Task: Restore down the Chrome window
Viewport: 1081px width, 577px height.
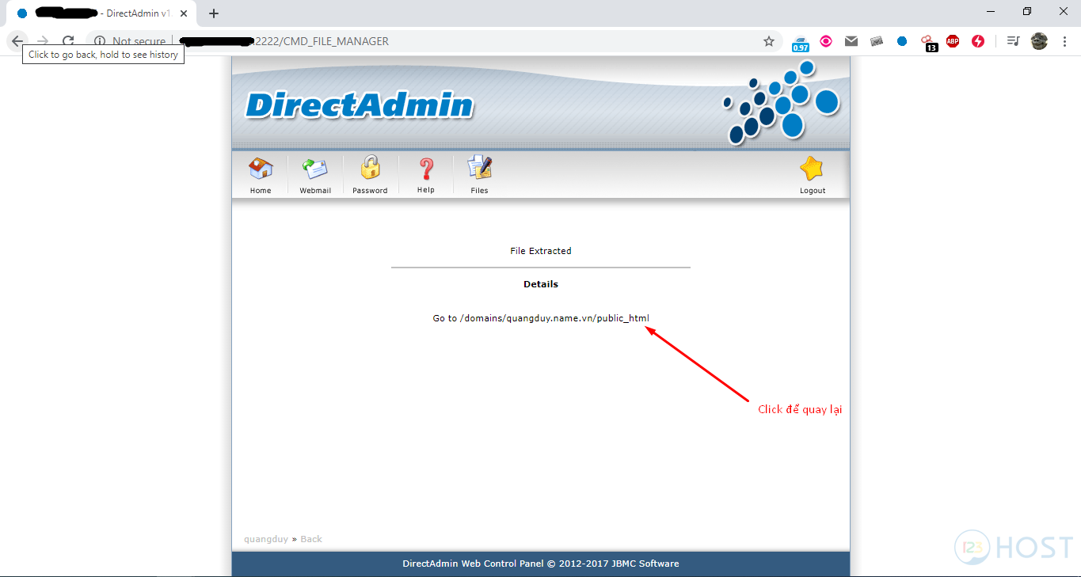Action: [x=1027, y=12]
